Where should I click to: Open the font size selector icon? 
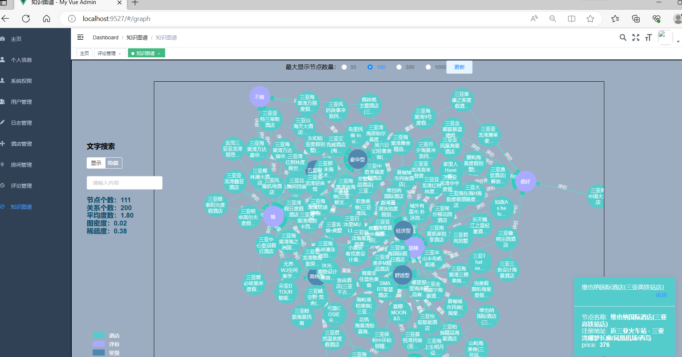(648, 37)
